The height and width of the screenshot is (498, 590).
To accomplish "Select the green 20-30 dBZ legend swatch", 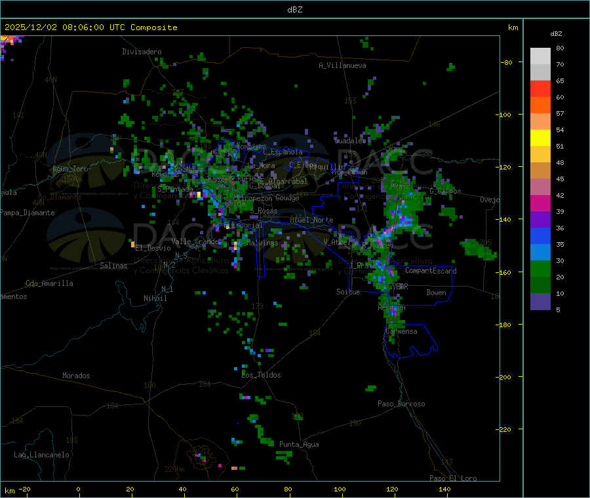I will 540,269.
